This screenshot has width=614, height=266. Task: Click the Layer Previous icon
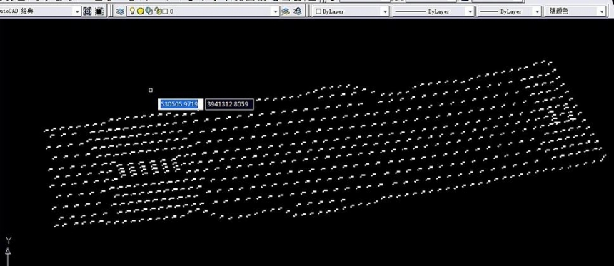(x=298, y=11)
